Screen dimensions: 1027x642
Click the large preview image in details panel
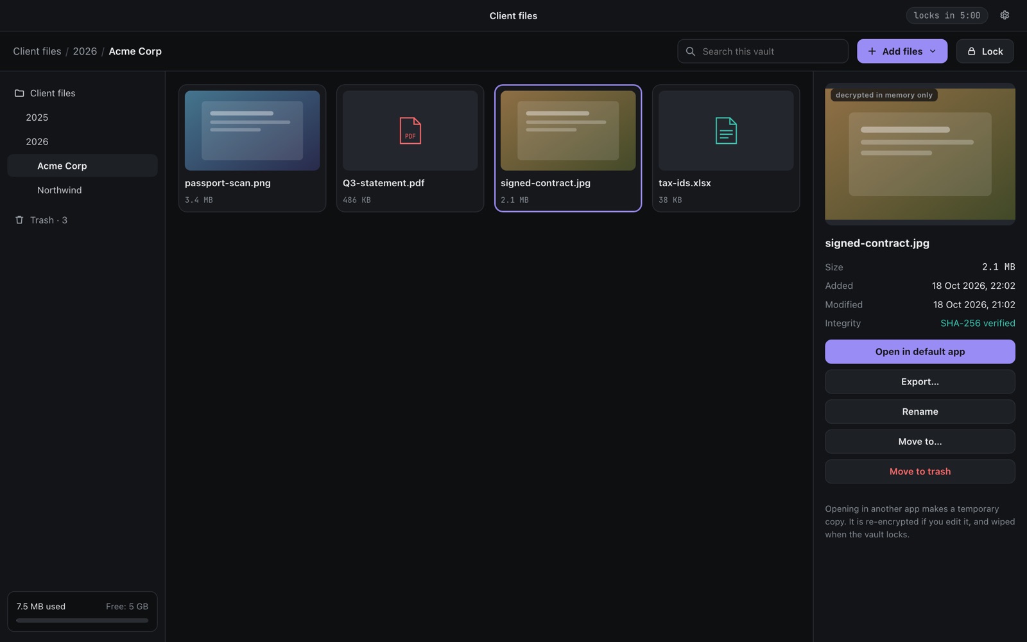(x=920, y=154)
